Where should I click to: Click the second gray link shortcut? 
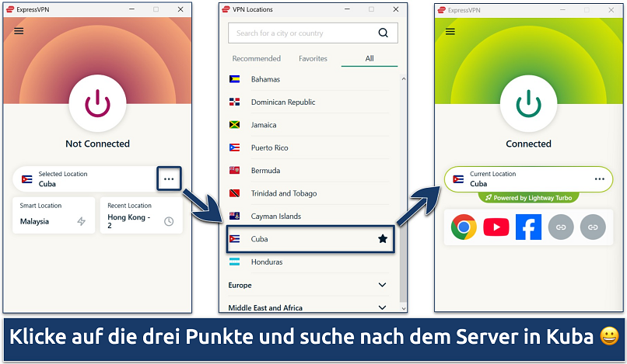[x=593, y=227]
